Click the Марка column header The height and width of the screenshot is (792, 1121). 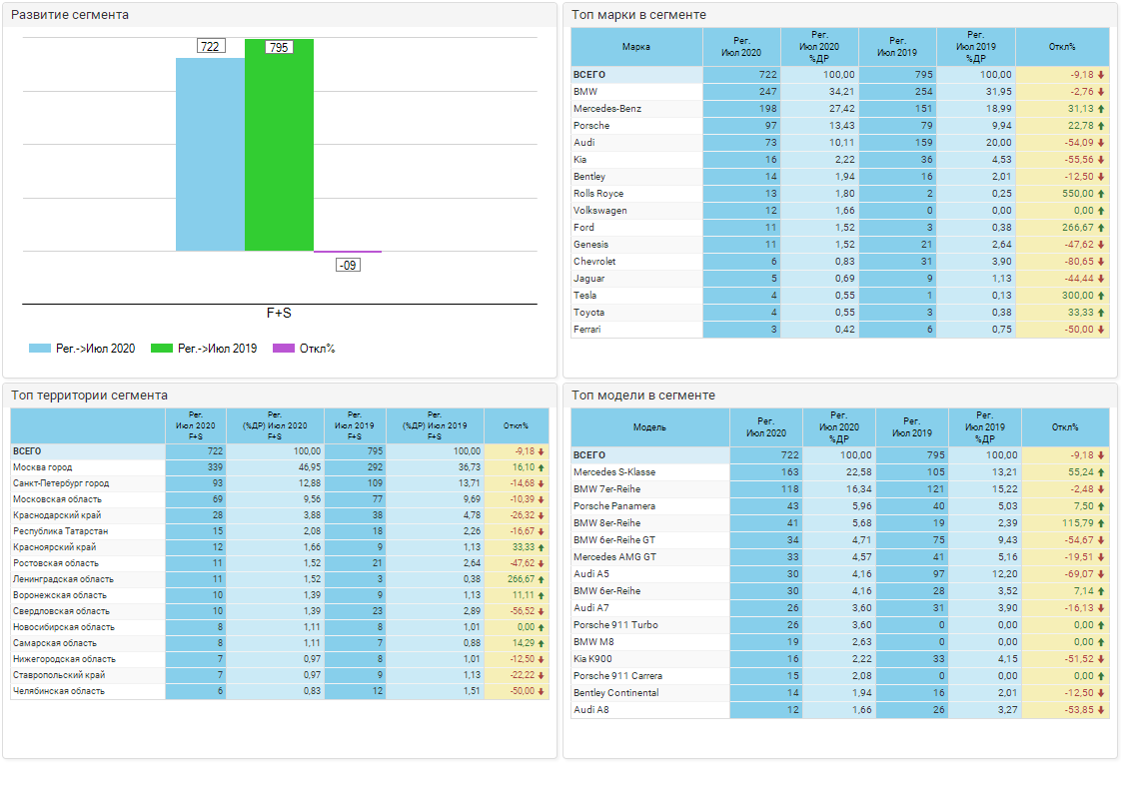636,47
